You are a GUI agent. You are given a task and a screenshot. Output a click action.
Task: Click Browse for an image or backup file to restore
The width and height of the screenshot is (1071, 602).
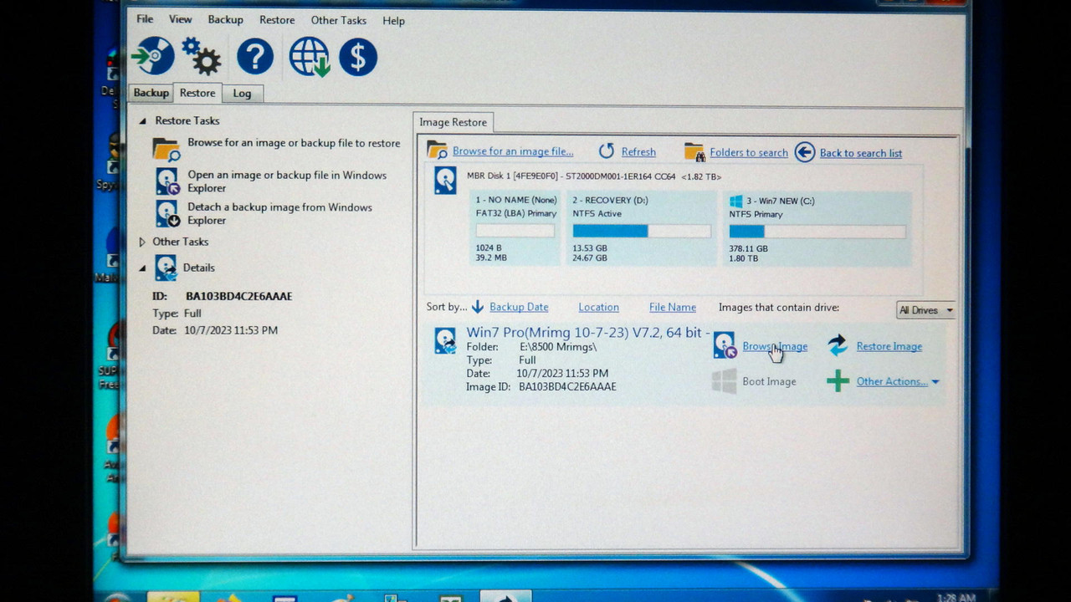coord(294,143)
